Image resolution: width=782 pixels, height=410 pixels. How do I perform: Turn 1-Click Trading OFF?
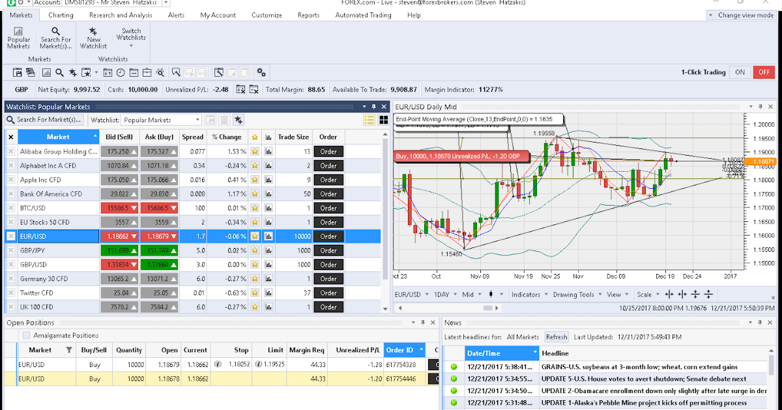(x=764, y=72)
